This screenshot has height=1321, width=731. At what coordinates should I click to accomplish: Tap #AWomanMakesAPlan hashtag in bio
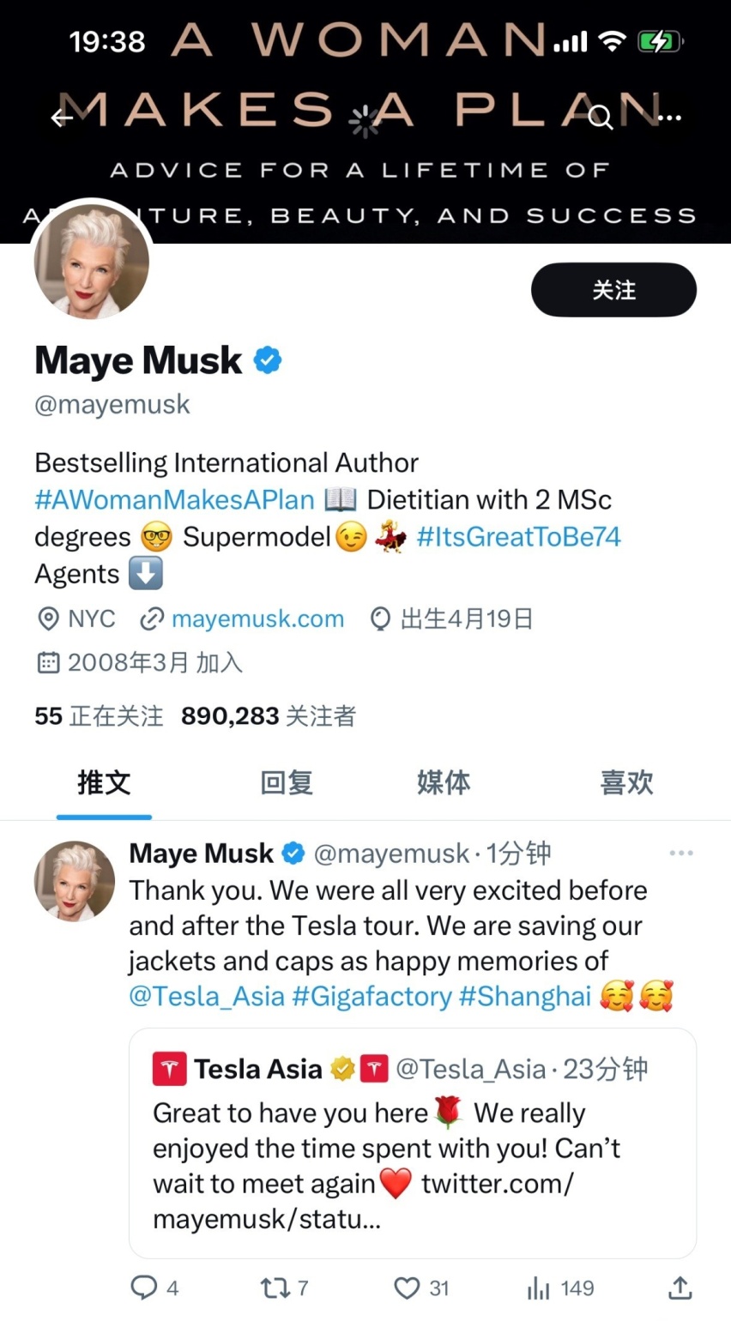click(x=175, y=499)
